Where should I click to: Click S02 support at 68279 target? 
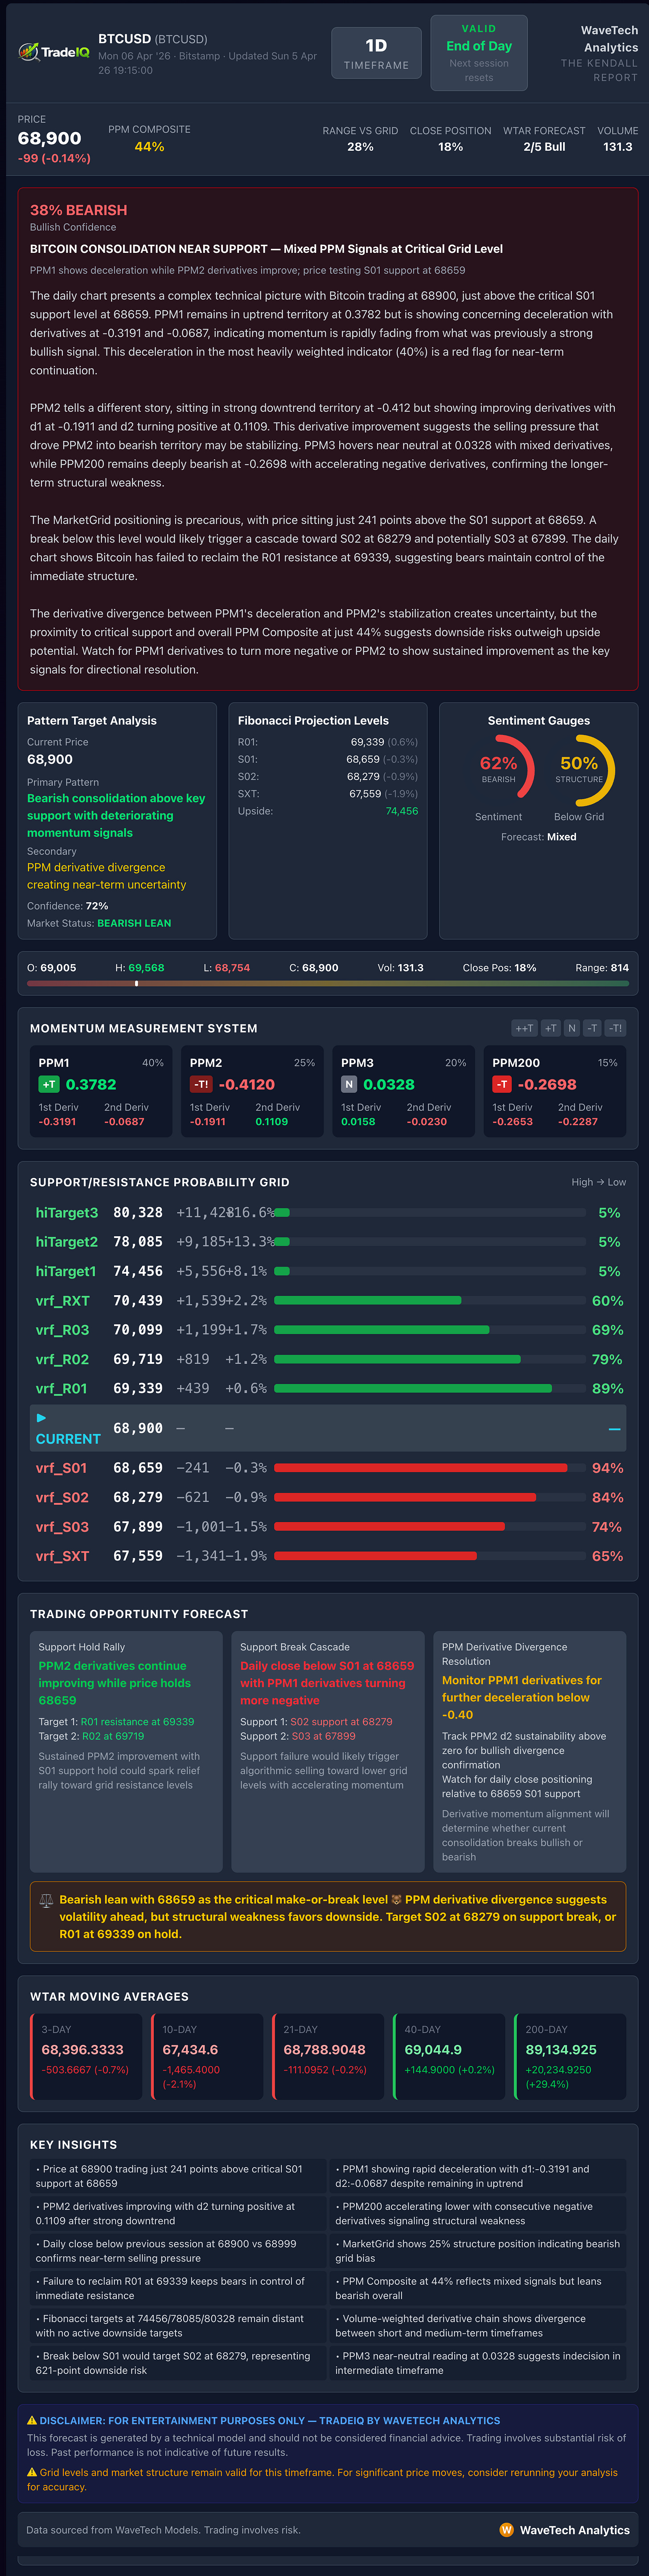pyautogui.click(x=341, y=1722)
